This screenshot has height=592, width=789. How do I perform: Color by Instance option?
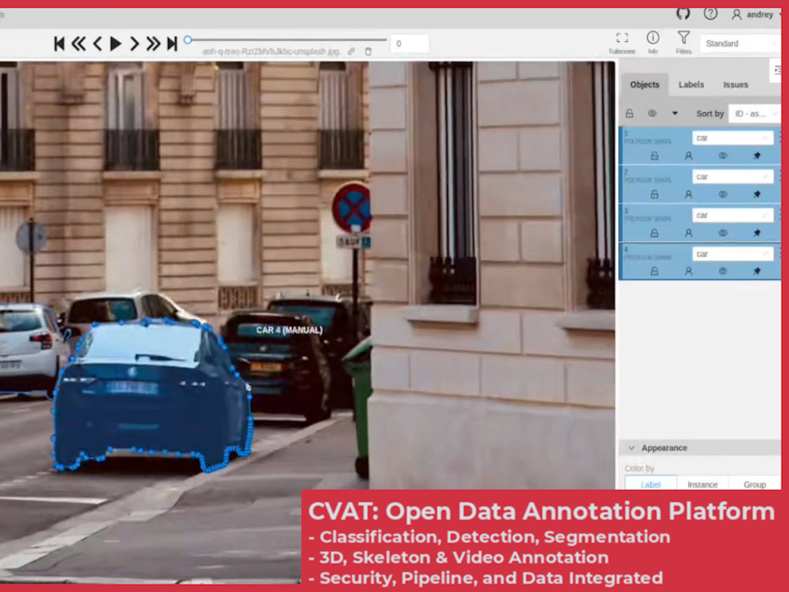[x=702, y=484]
